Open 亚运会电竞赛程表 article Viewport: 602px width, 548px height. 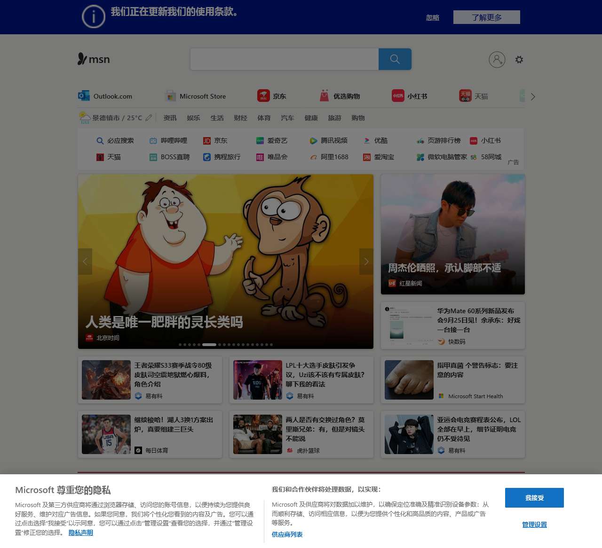point(453,434)
